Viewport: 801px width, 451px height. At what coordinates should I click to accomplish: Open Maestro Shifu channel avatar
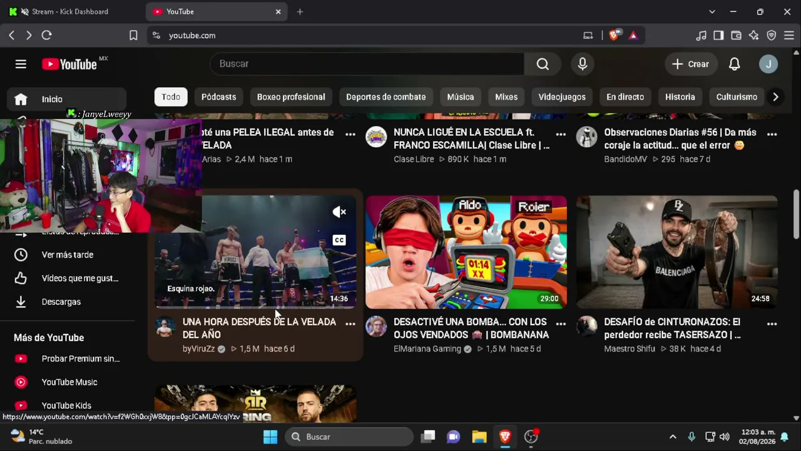point(586,326)
